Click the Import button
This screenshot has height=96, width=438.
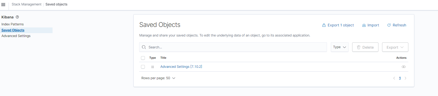point(371,25)
